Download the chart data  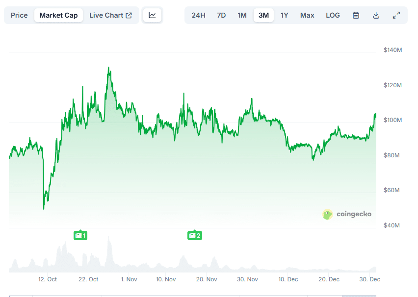point(376,15)
